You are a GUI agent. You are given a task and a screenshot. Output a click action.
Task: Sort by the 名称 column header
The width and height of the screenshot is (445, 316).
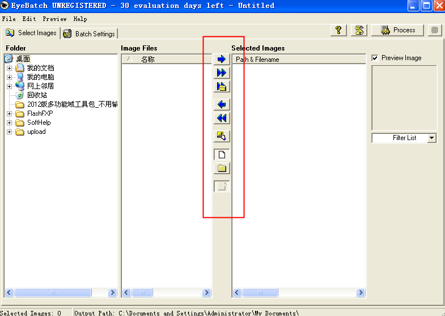(167, 59)
